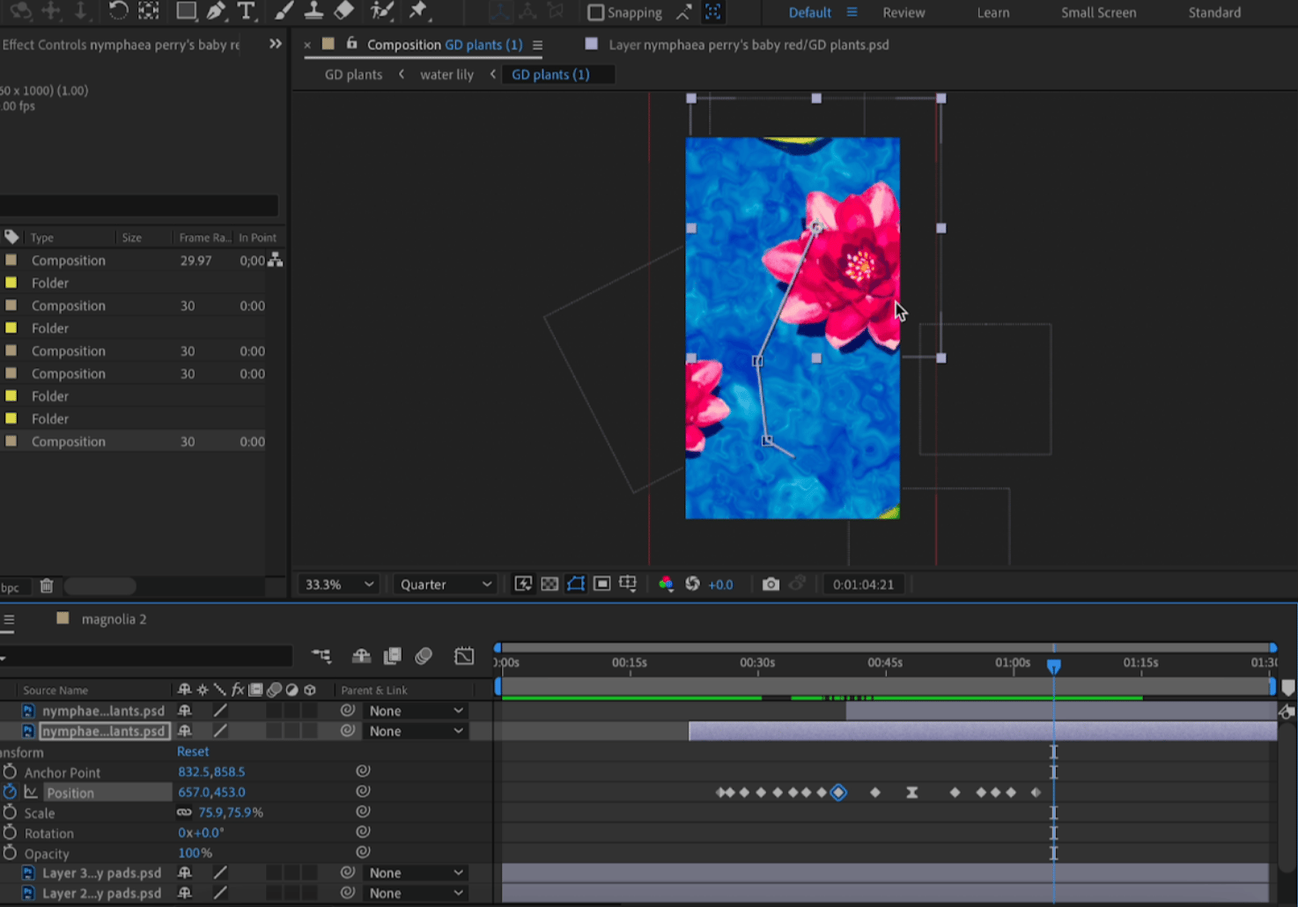Open the Graph Editor in the timeline
This screenshot has height=907, width=1298.
(x=464, y=656)
